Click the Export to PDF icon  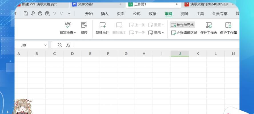click(x=33, y=14)
